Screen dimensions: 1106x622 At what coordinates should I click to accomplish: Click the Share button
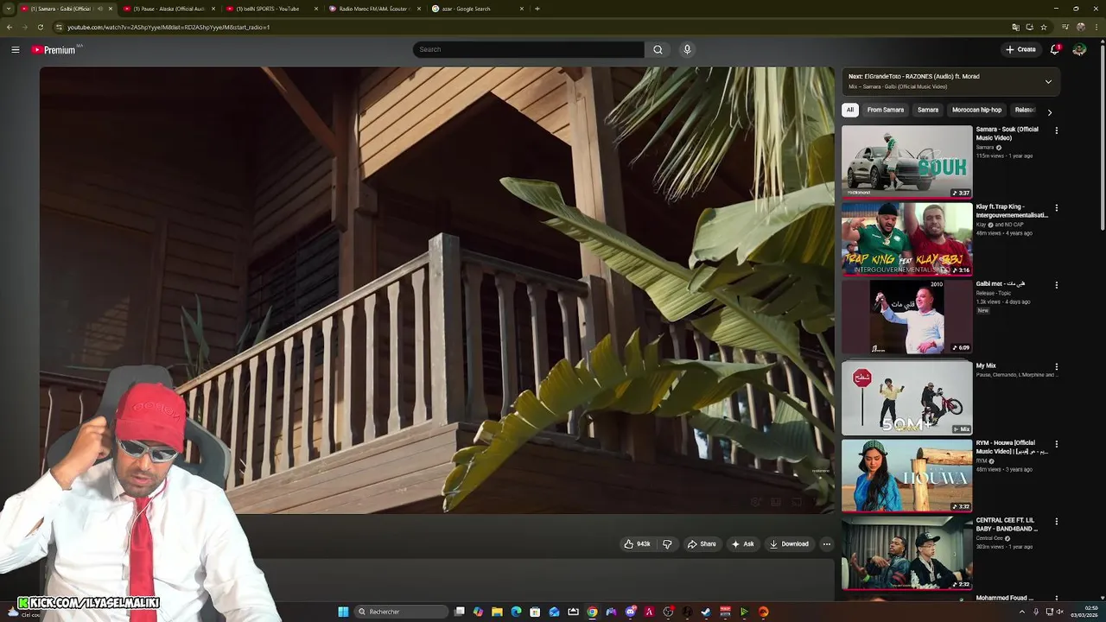tap(702, 544)
